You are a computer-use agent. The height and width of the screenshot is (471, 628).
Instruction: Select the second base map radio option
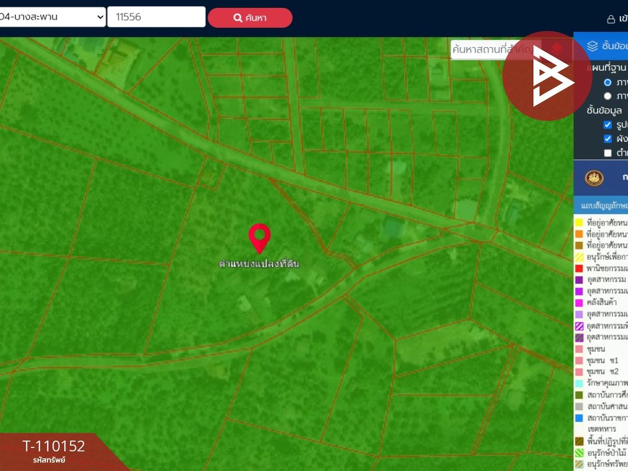pos(608,96)
